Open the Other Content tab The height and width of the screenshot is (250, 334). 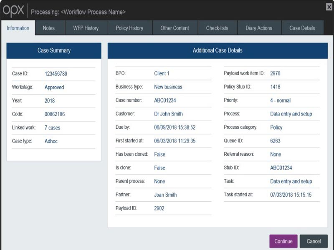pyautogui.click(x=175, y=28)
